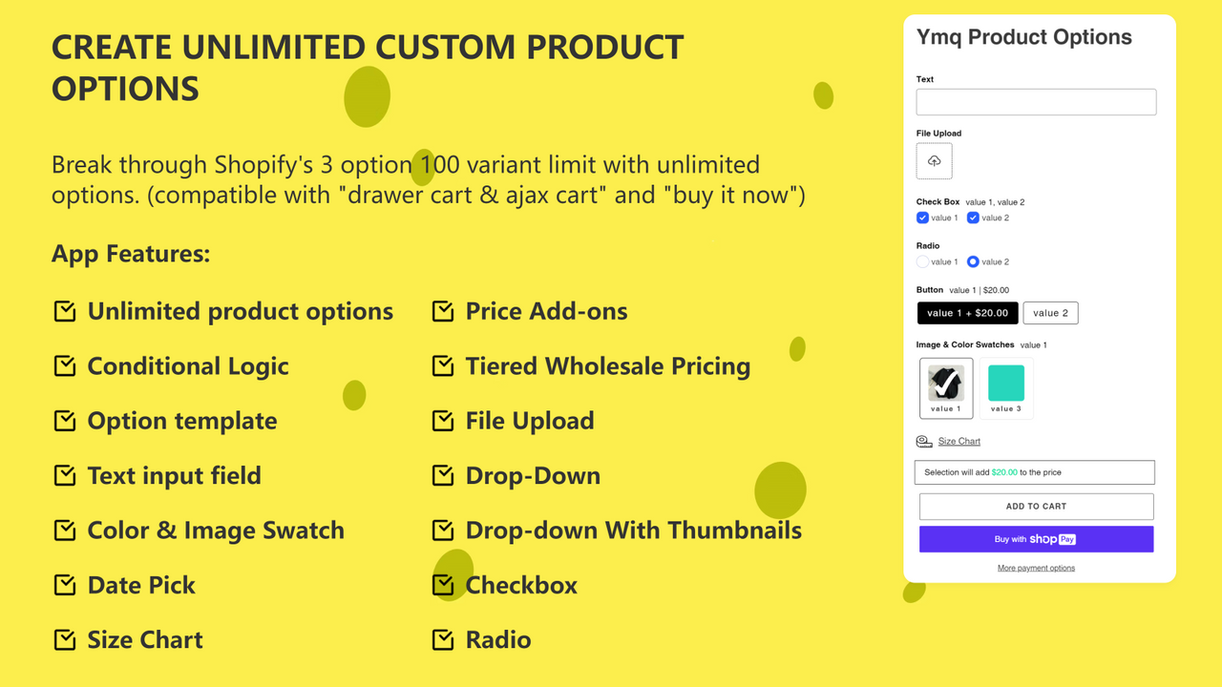Uncheck the value 2 checkbox

click(x=971, y=218)
